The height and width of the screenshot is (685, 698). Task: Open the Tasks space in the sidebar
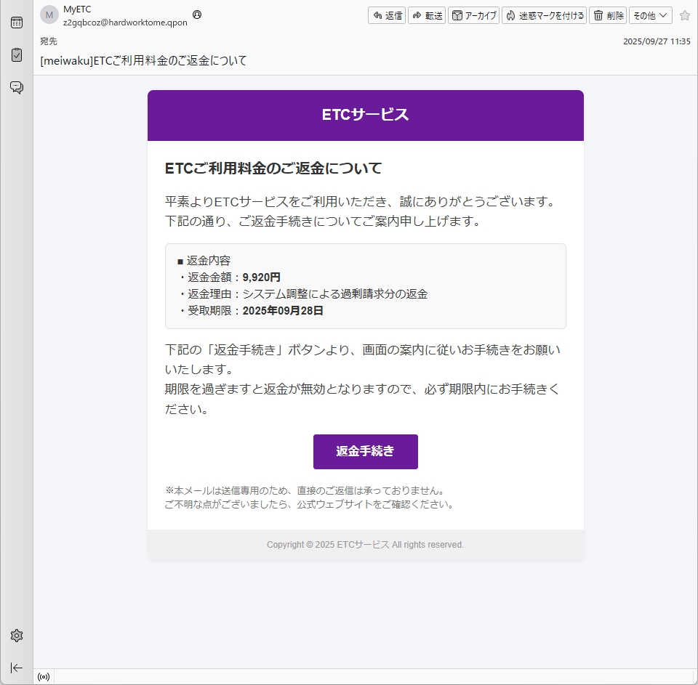pos(17,55)
